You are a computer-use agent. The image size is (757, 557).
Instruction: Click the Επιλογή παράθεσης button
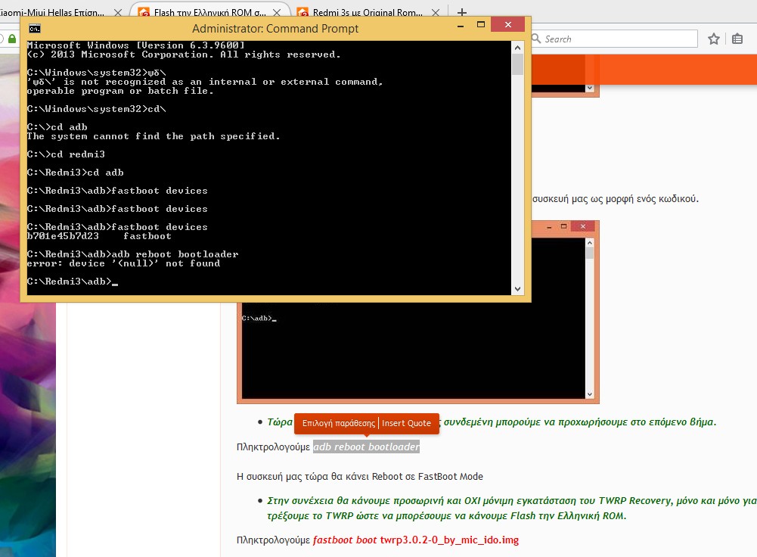pyautogui.click(x=339, y=423)
